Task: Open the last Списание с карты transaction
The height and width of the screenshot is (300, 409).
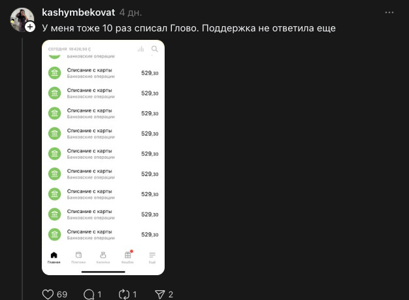Action: point(103,235)
